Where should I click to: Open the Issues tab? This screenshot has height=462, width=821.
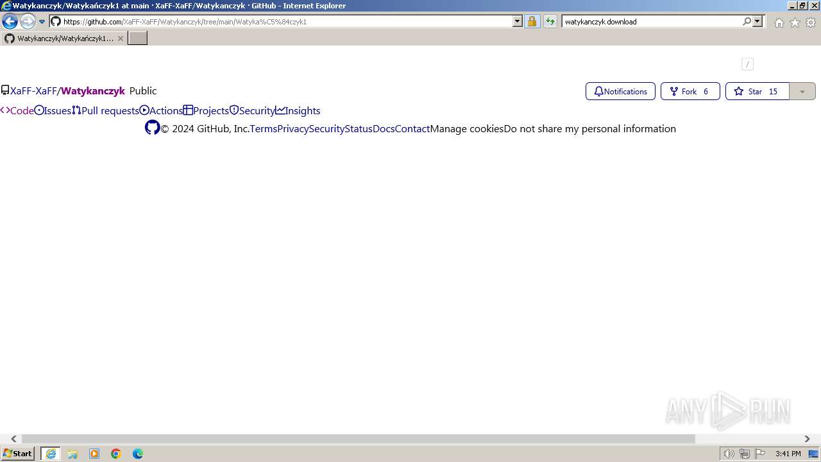click(x=53, y=110)
